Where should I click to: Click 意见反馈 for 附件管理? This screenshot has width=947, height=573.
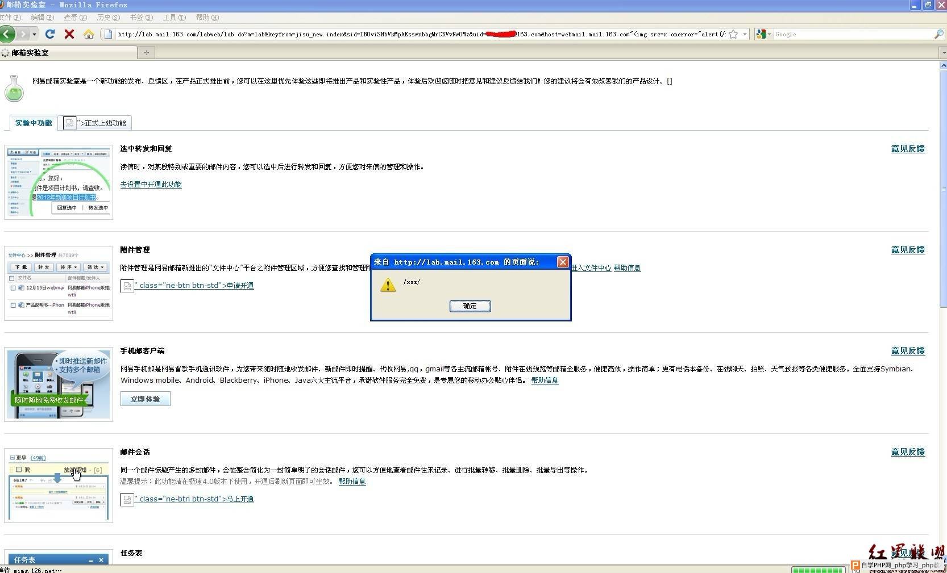908,250
